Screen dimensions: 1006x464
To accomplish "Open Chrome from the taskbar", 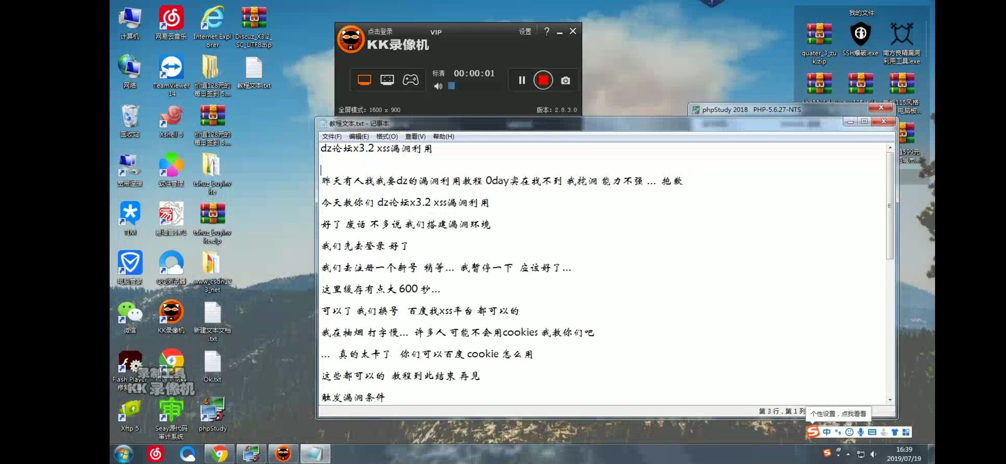I will pyautogui.click(x=219, y=454).
